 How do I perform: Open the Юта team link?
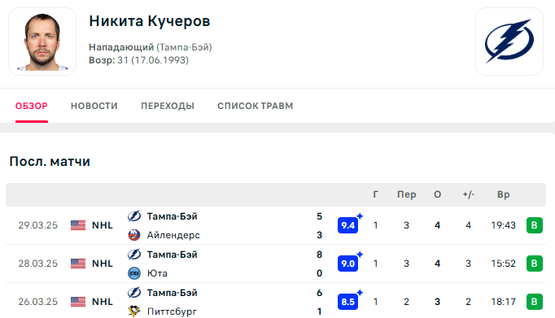point(157,273)
